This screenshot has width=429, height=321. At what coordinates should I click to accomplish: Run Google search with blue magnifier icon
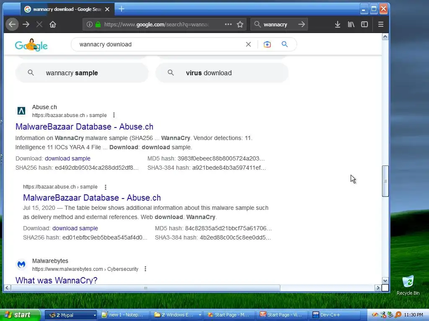[x=284, y=44]
